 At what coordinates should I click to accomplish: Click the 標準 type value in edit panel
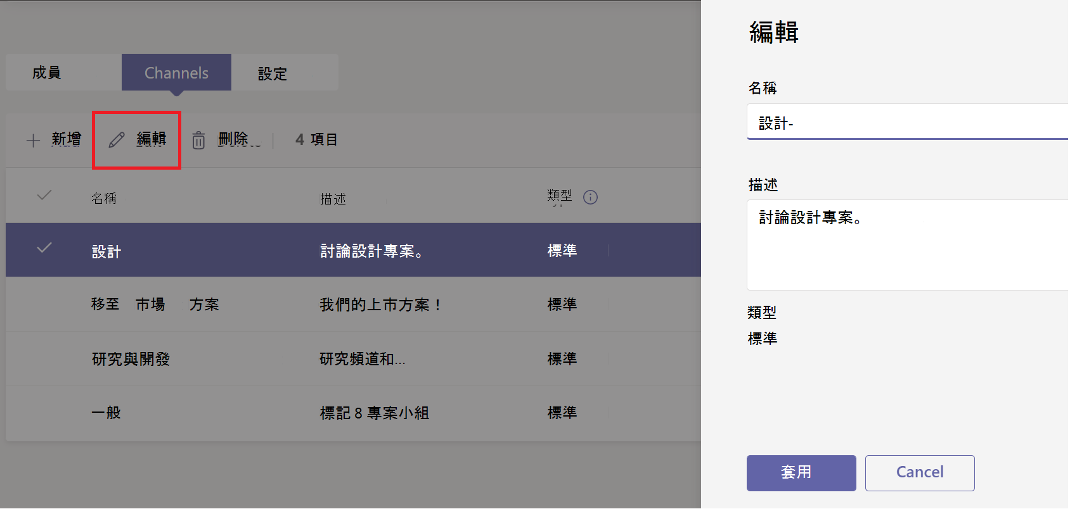click(763, 339)
